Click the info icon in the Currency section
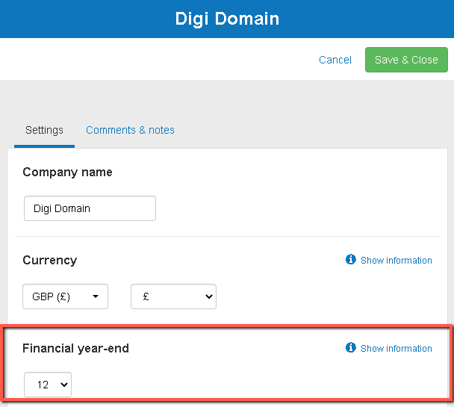454x407 pixels. pyautogui.click(x=351, y=260)
